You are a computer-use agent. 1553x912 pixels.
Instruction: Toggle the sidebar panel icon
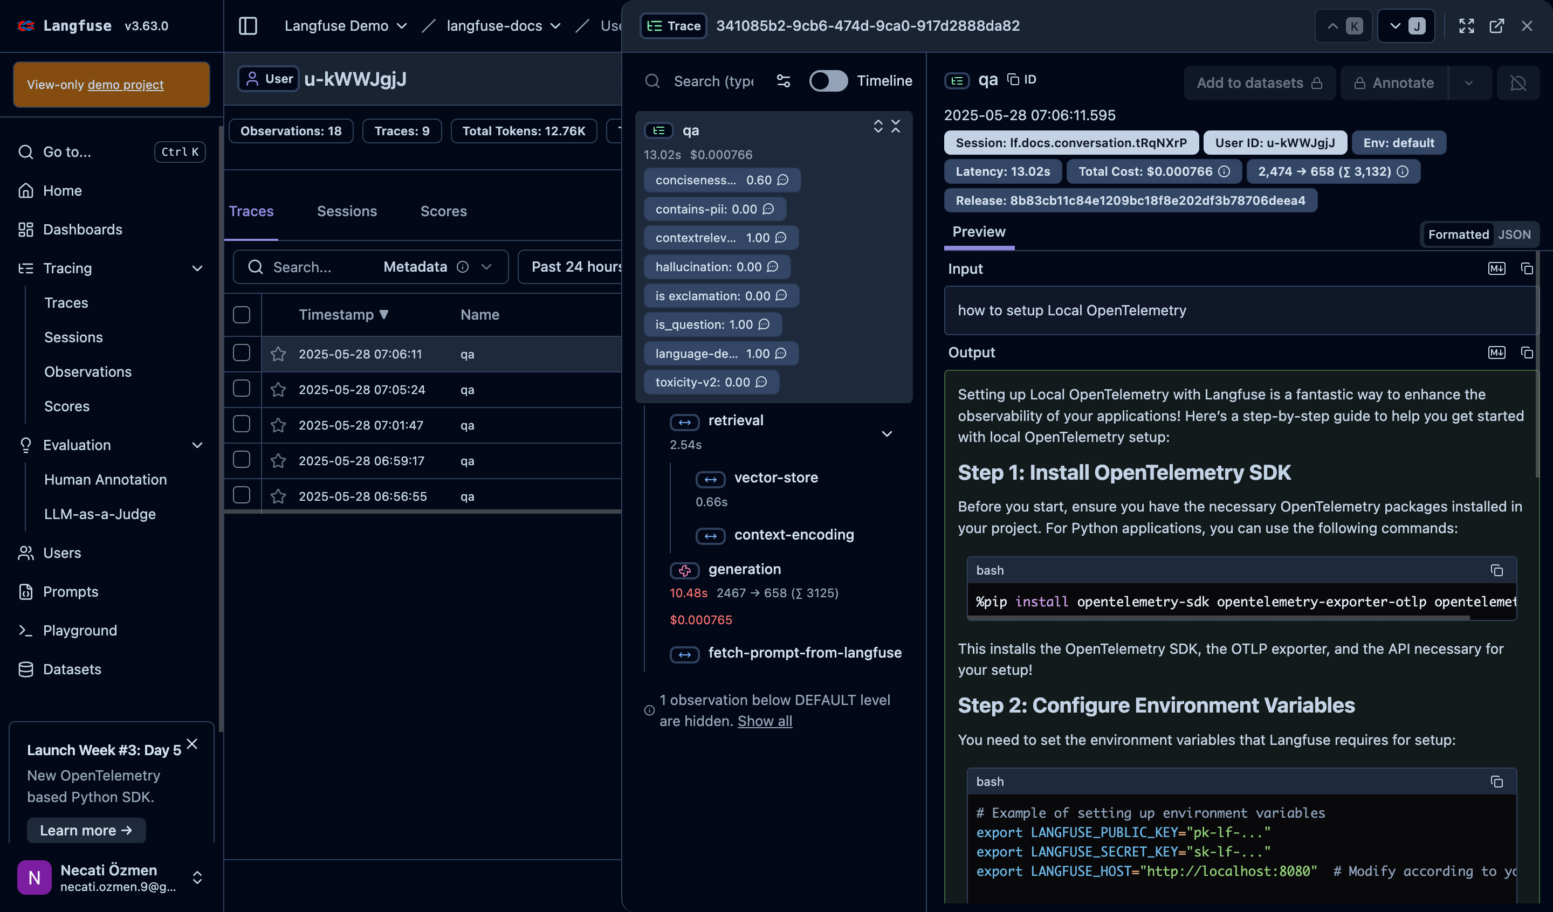click(x=248, y=26)
